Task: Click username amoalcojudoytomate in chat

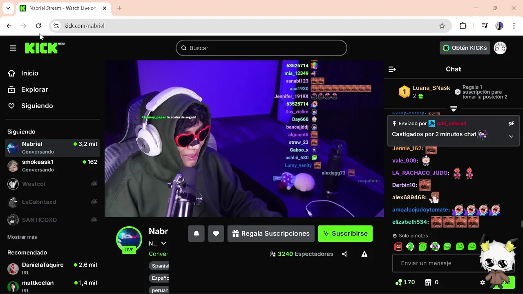Action: pyautogui.click(x=420, y=210)
